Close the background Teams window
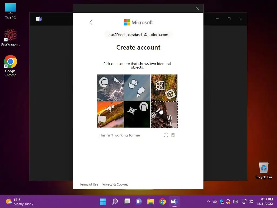The image size is (277, 208). point(241,19)
